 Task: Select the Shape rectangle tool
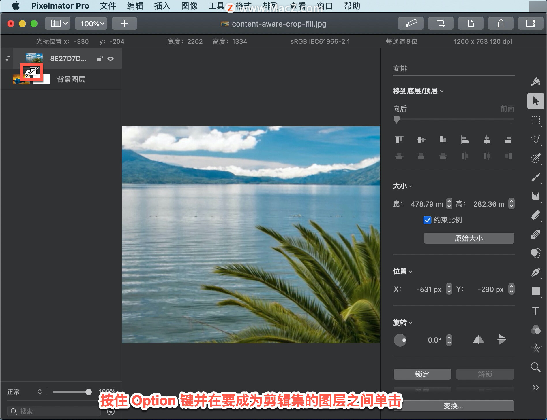point(536,291)
